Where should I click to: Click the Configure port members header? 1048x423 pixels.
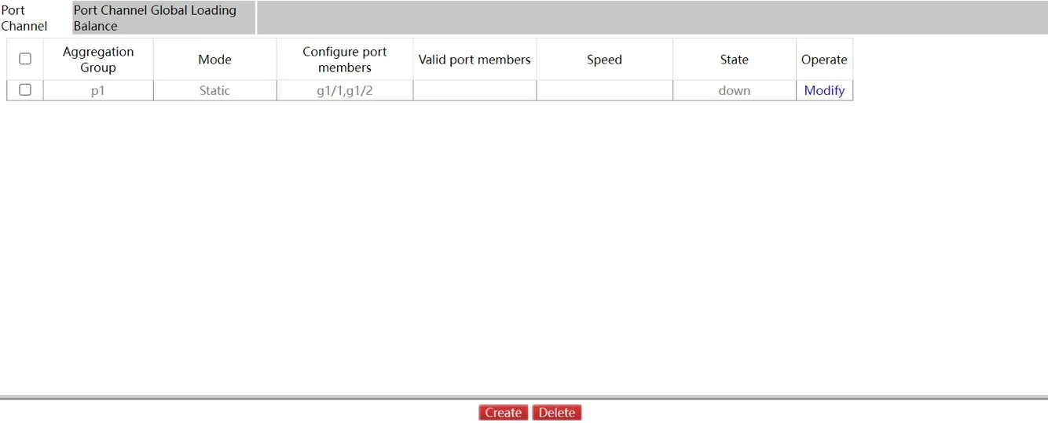click(x=345, y=60)
